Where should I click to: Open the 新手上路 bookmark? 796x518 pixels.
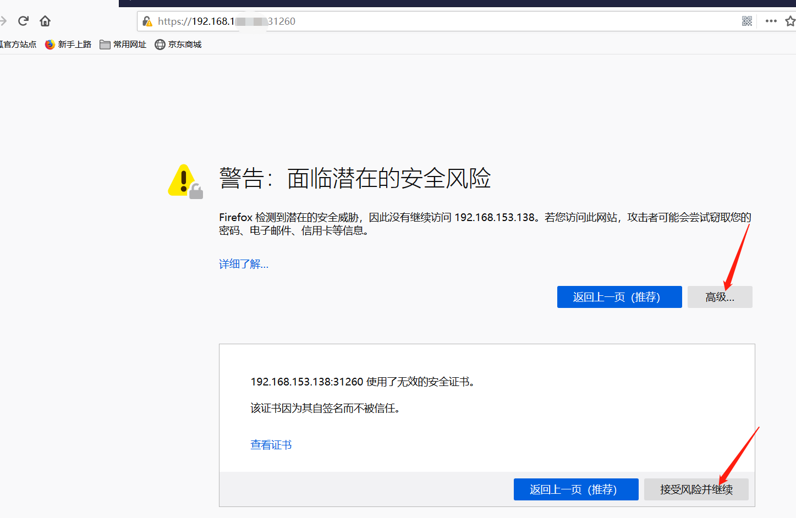click(x=68, y=45)
